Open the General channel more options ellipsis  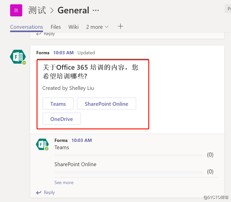(96, 10)
